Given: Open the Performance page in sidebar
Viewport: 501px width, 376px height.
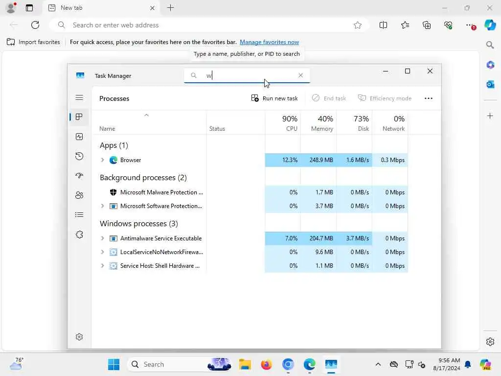Looking at the screenshot, I should [79, 137].
